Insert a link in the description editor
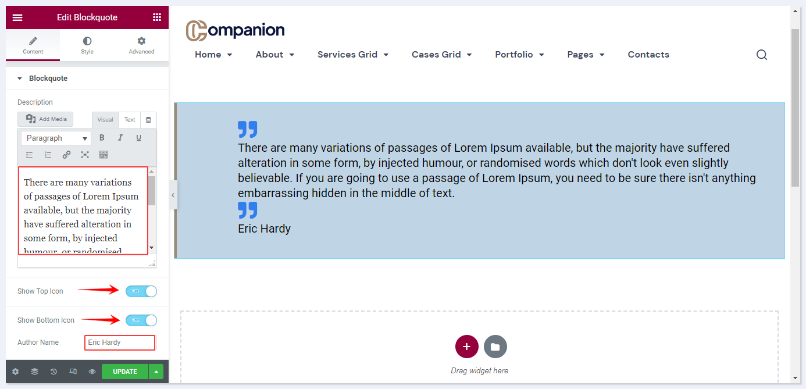Screen dimensions: 806x389 click(66, 155)
